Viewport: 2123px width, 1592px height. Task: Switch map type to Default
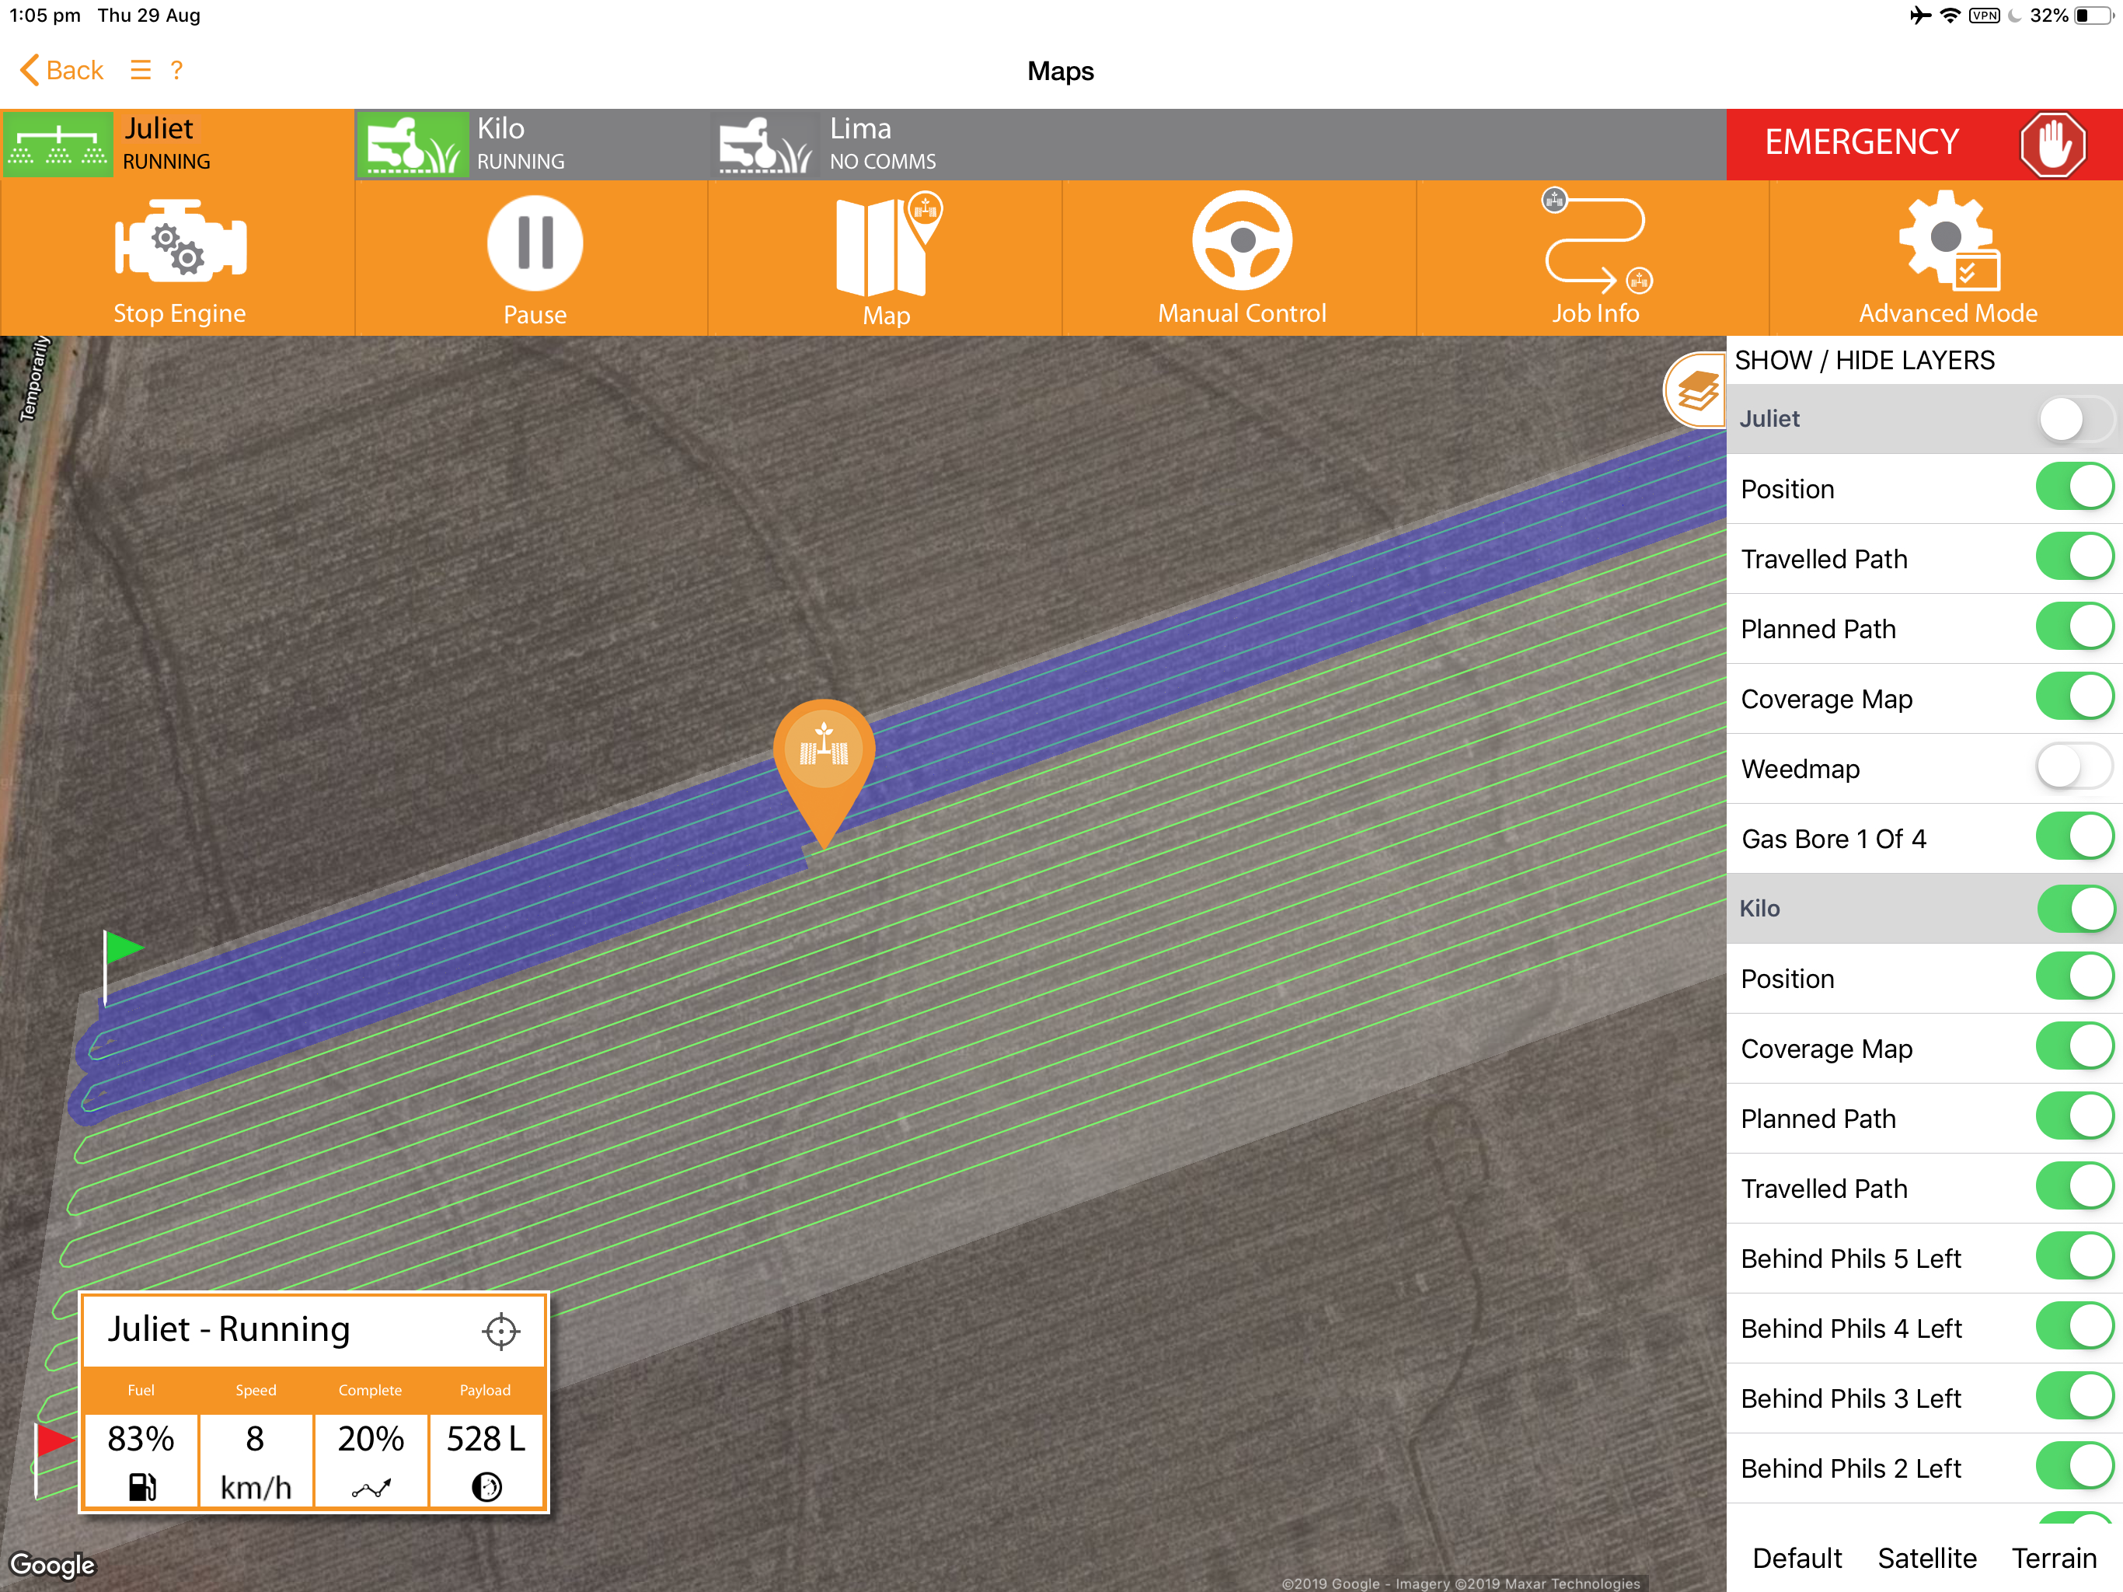pyautogui.click(x=1797, y=1558)
